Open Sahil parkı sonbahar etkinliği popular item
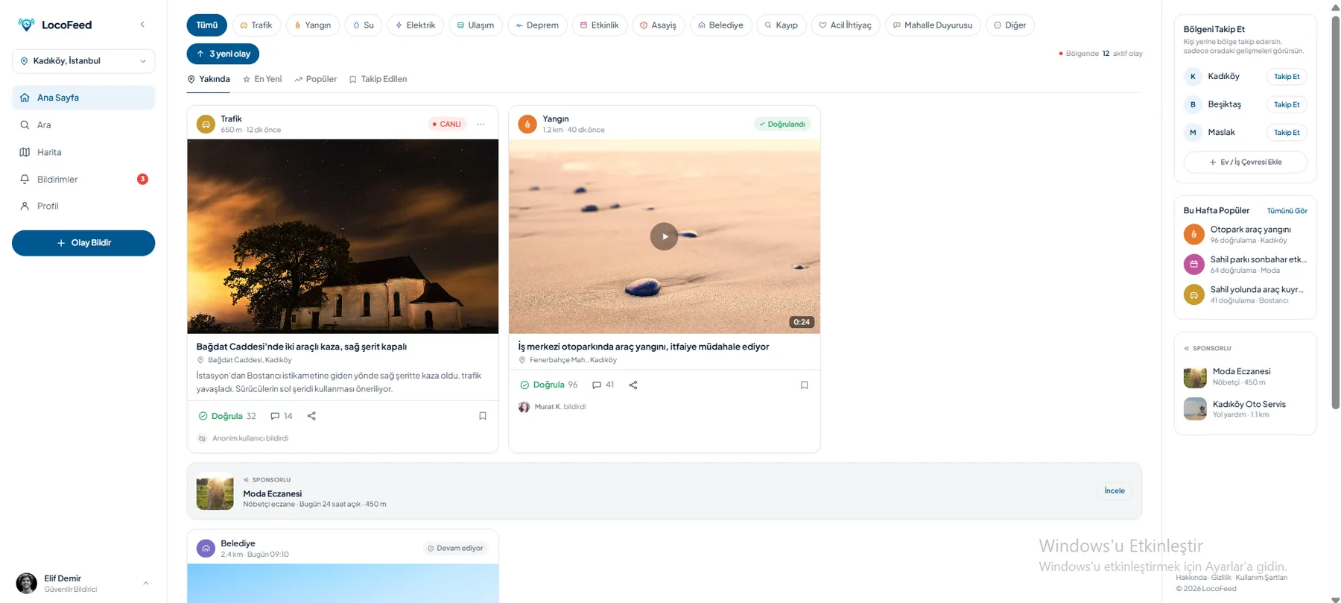This screenshot has width=1341, height=603. (1245, 265)
